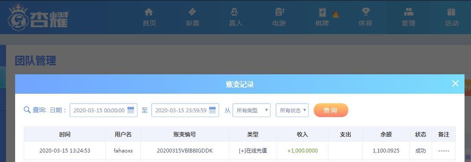Viewport: 471px width, 162px height.
Task: Click the 状态 column header
Action: click(420, 134)
